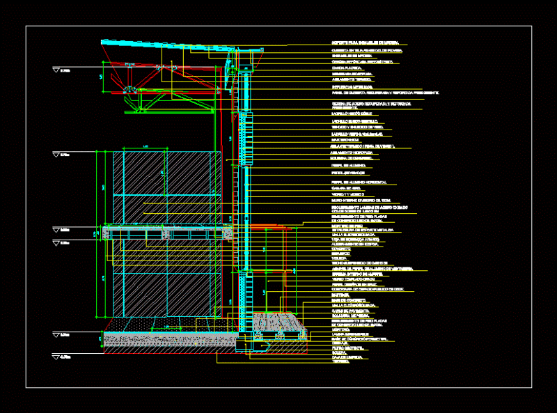Image resolution: width=557 pixels, height=413 pixels.
Task: Click the 'CAJA DE LIMPIEZA.' callout
Action: point(347,357)
